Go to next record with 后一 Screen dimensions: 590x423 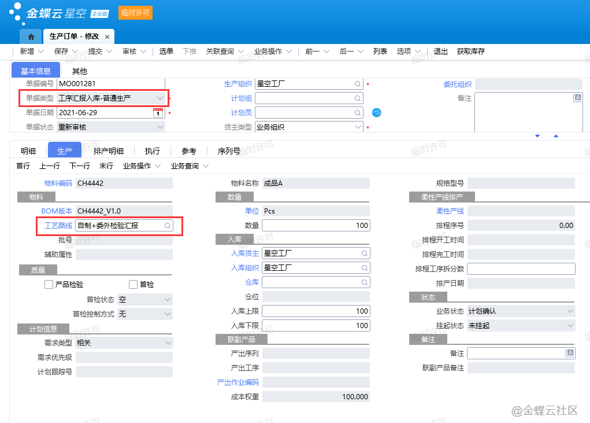point(351,52)
